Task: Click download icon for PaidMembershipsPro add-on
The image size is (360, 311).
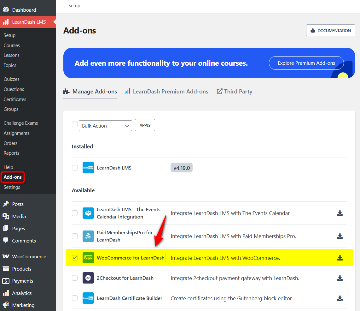Action: (340, 236)
